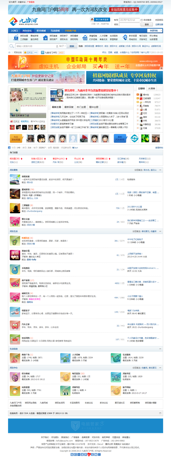Open the 资阳发展 forum train icon
171x465 pixels.
click(15, 179)
